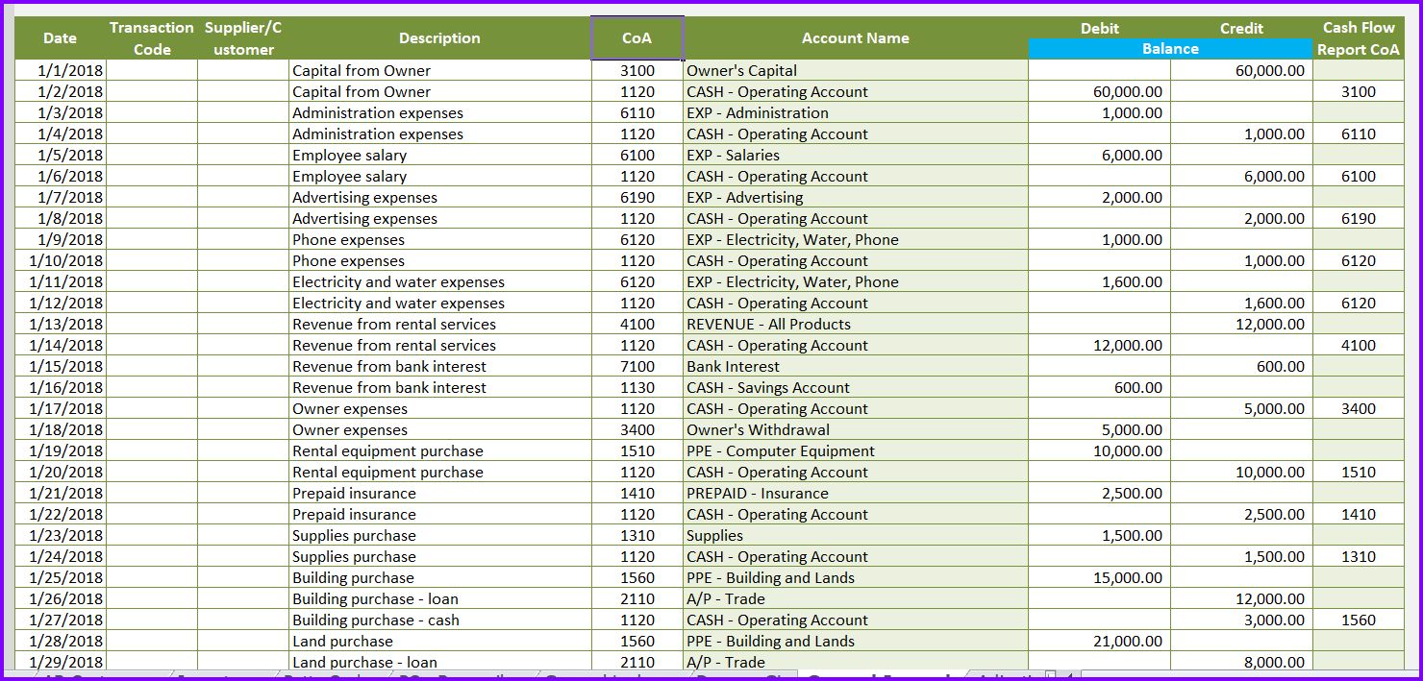This screenshot has height=681, width=1423.
Task: Click the Date column header
Action: click(x=60, y=38)
